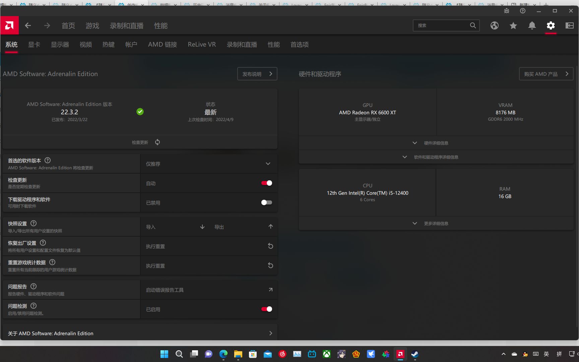Open Steam from the taskbar
Screen dimensions: 579x362
coord(415,354)
